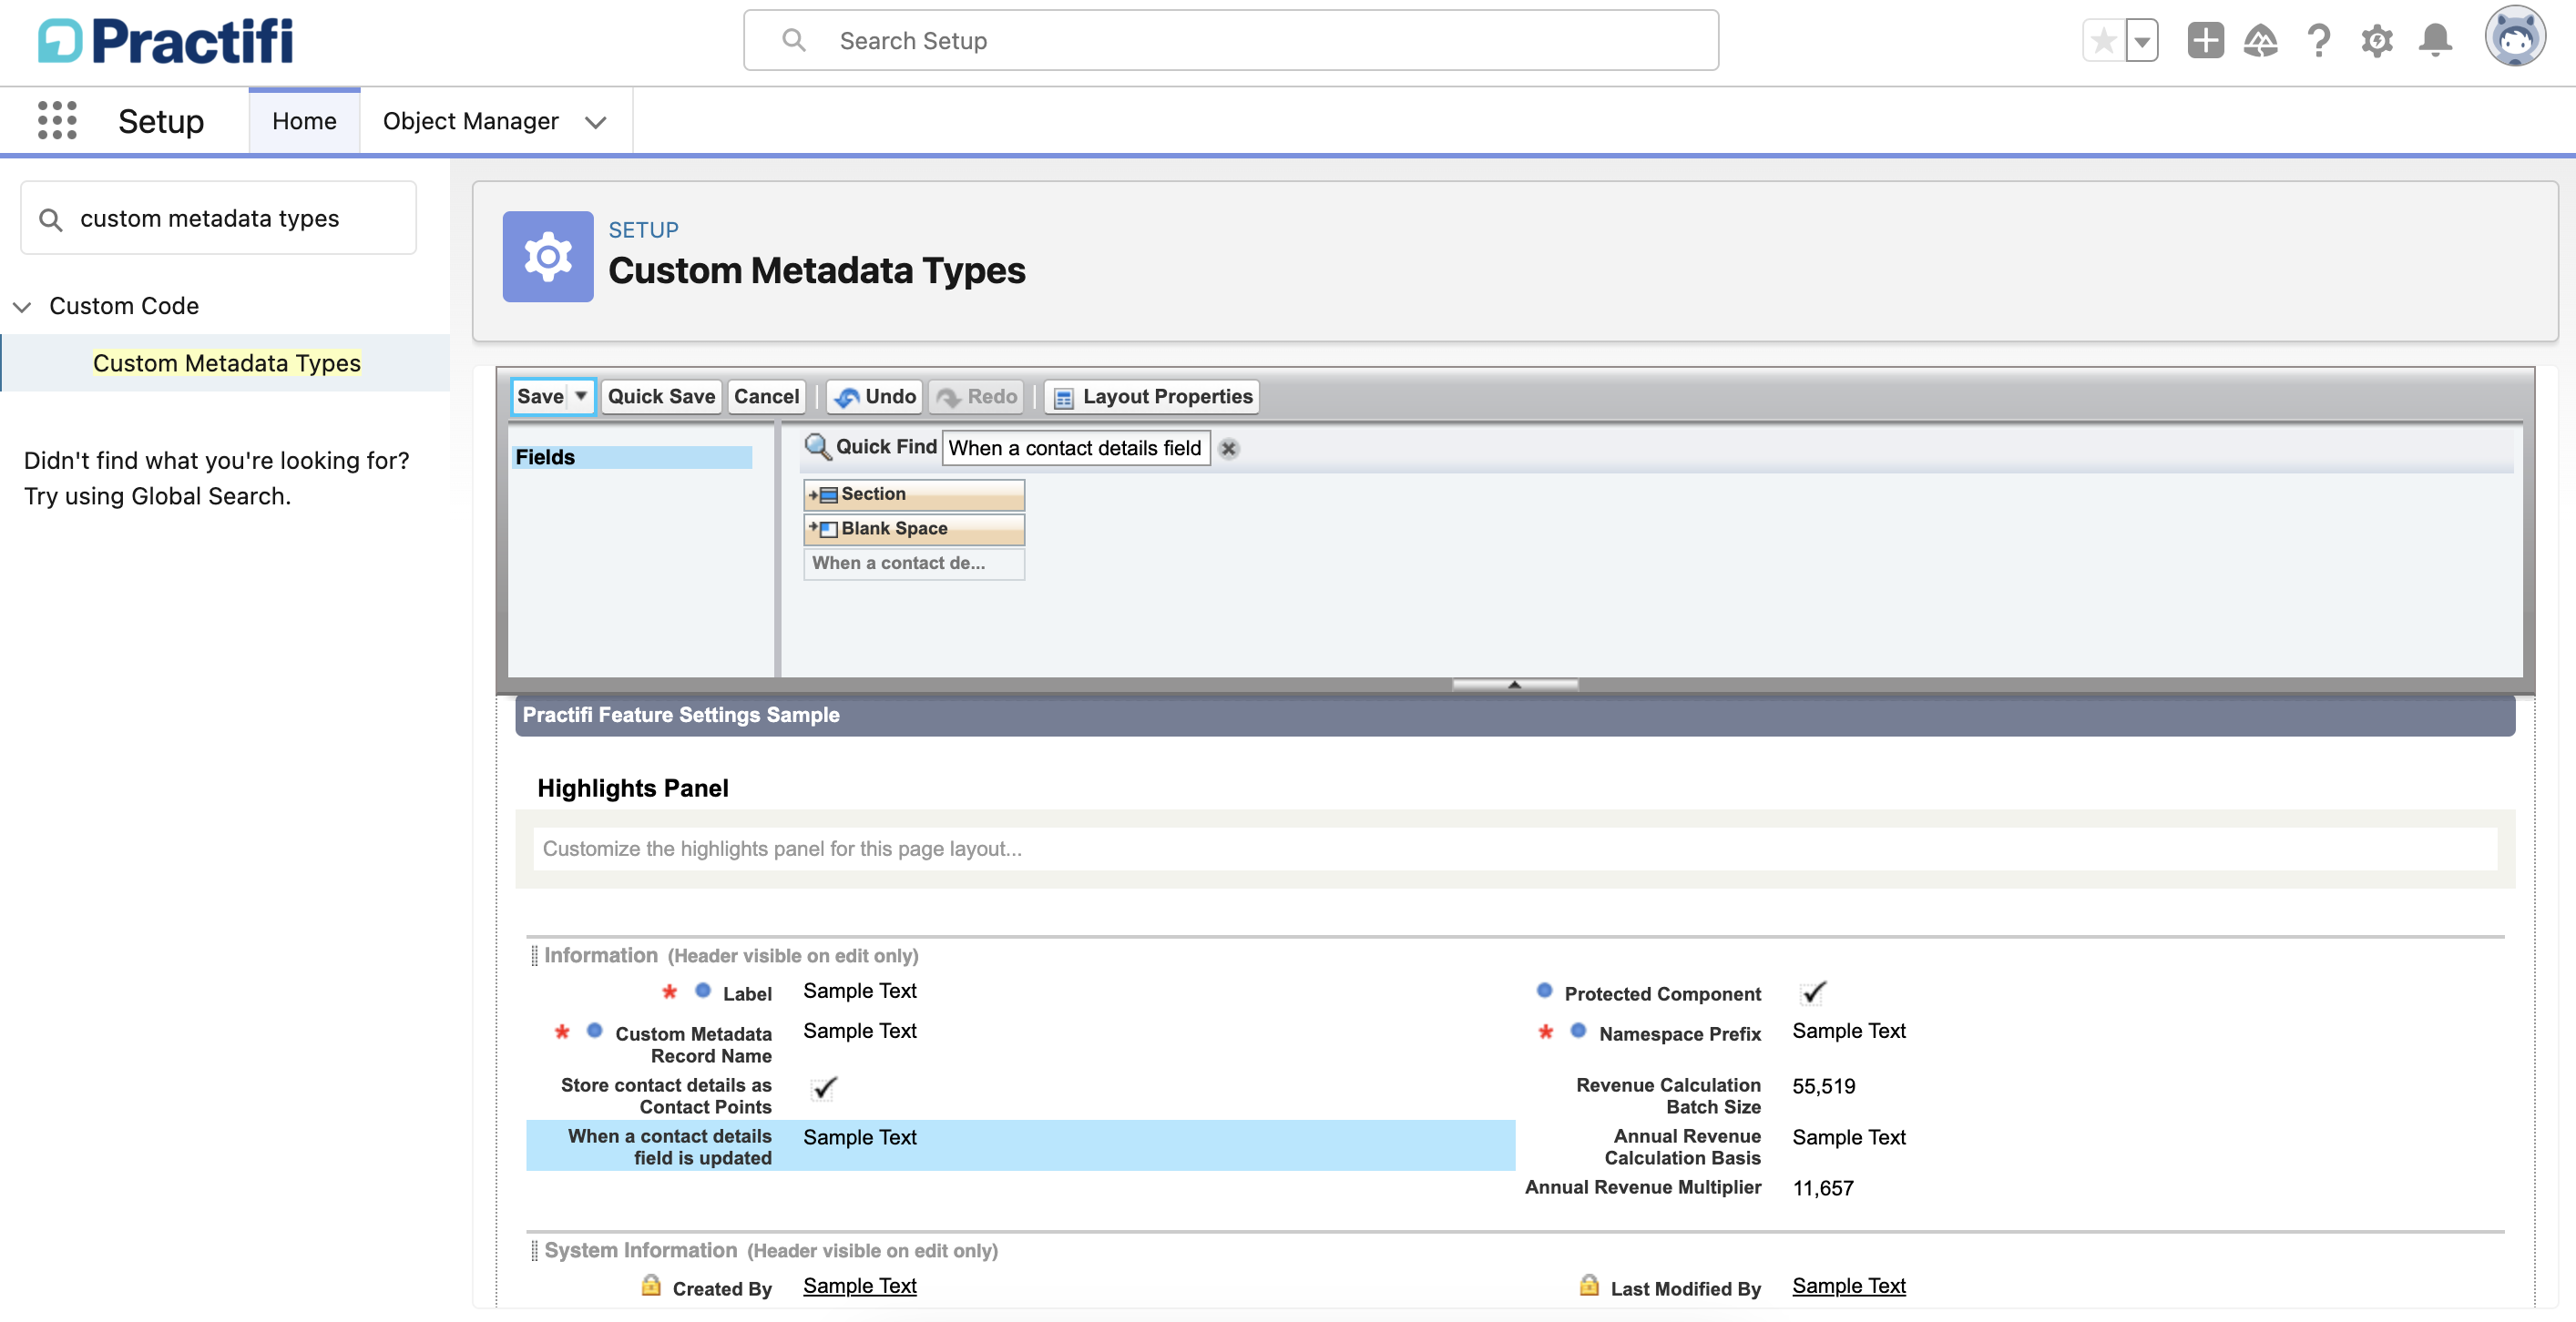Open the Save dropdown arrow
The height and width of the screenshot is (1322, 2576).
point(581,397)
